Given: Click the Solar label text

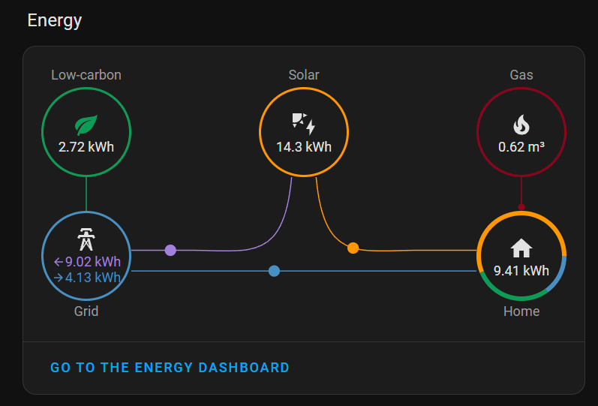Looking at the screenshot, I should coord(303,75).
